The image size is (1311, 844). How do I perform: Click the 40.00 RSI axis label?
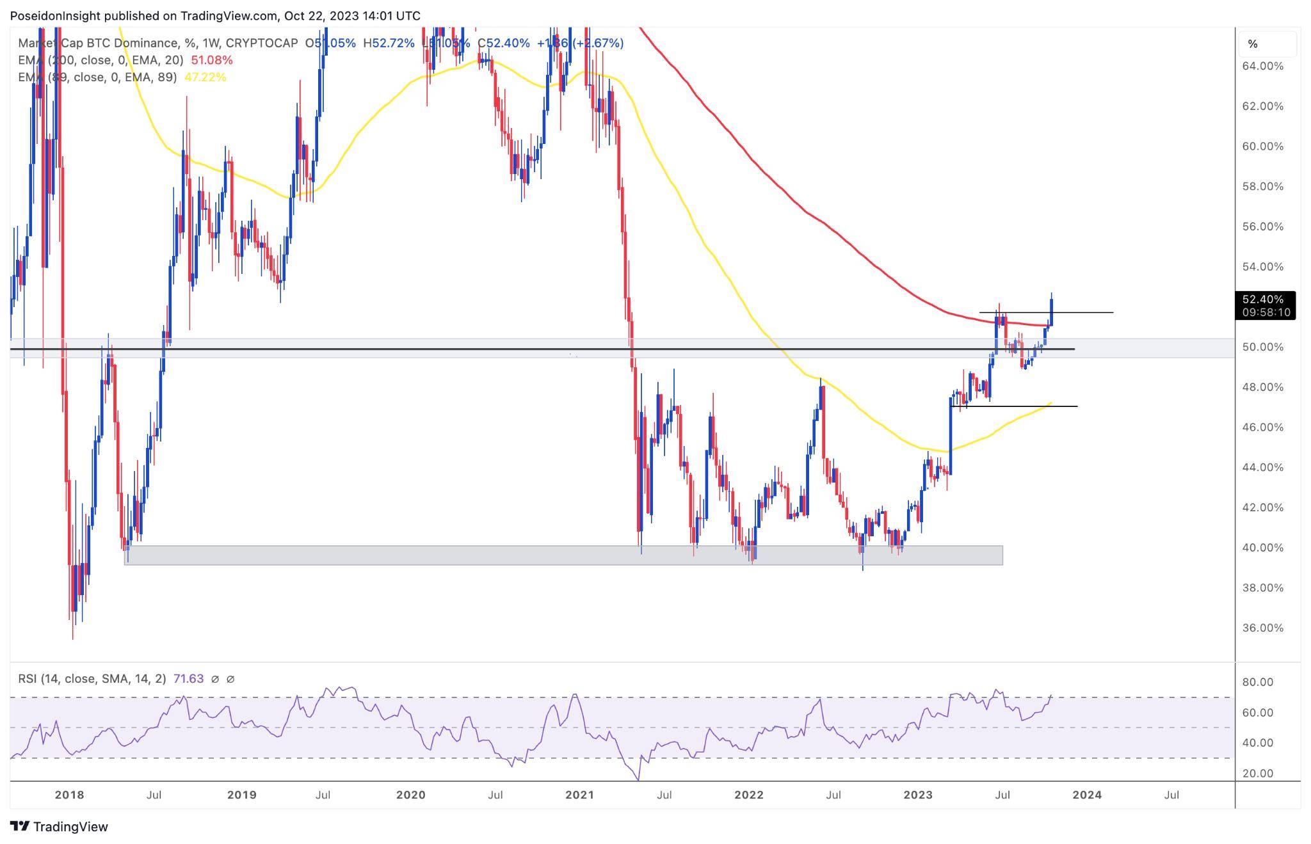[1257, 743]
